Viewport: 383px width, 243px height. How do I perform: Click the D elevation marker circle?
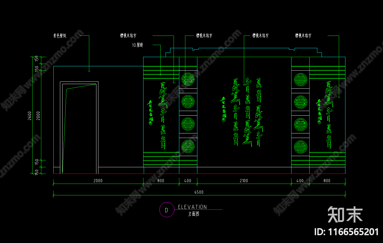point(167,210)
